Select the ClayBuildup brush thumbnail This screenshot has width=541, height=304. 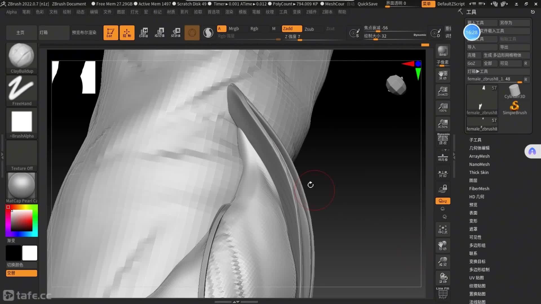click(21, 56)
